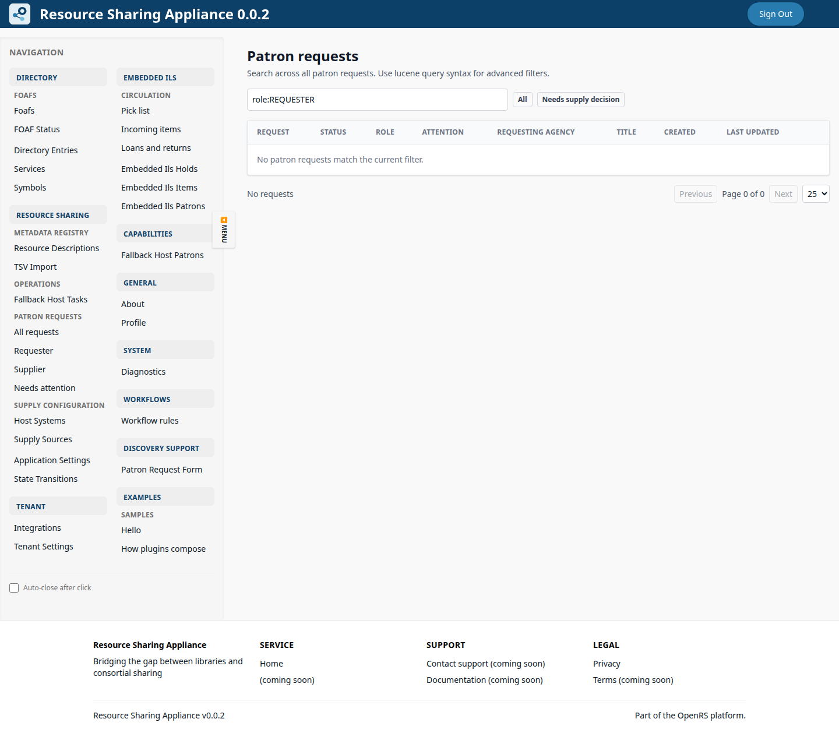Open Embedded Ils Patrons
839x740 pixels.
pyautogui.click(x=163, y=206)
